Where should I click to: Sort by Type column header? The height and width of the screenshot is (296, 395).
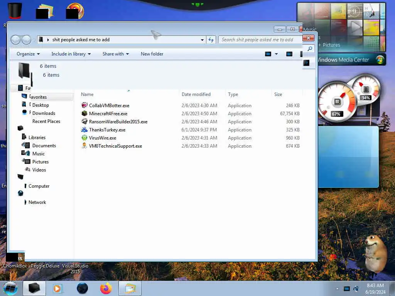tap(233, 94)
